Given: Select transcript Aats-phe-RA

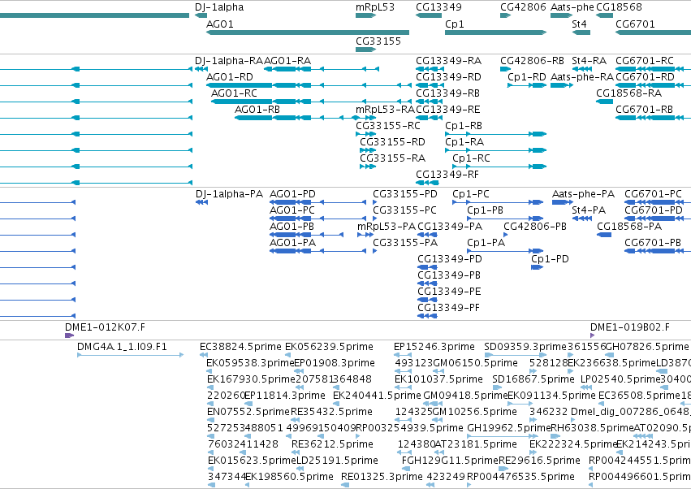Looking at the screenshot, I should pos(582,77).
